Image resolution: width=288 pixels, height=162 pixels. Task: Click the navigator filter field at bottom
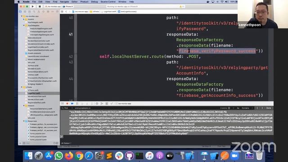pyautogui.click(x=39, y=143)
